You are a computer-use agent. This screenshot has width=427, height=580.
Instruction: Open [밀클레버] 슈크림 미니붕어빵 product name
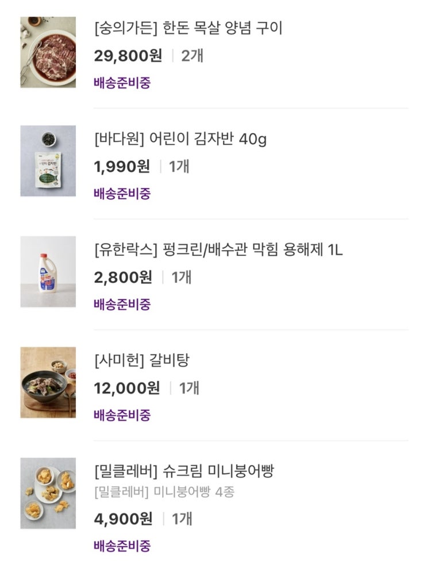[x=184, y=471]
